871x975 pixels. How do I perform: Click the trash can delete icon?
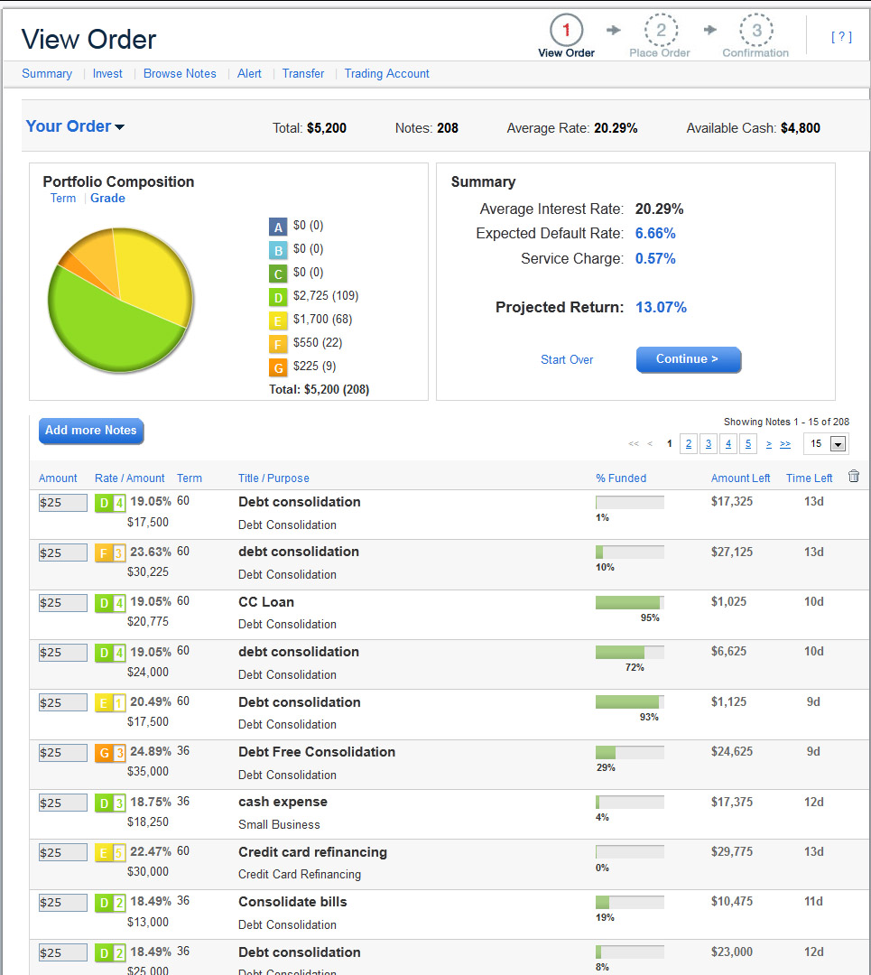854,477
